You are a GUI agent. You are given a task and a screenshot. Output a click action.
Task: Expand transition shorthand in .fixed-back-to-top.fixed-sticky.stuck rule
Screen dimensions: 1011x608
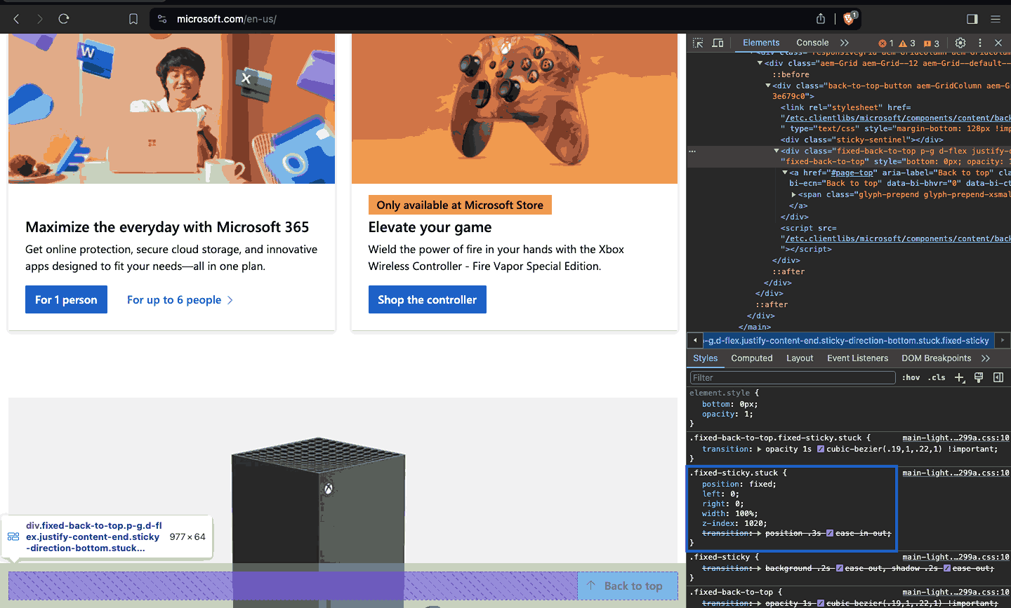(759, 449)
